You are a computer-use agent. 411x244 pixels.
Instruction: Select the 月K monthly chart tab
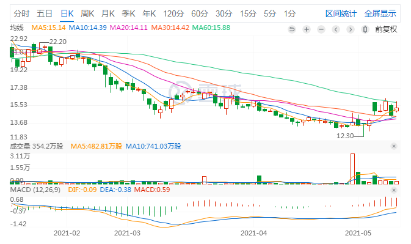tap(108, 13)
